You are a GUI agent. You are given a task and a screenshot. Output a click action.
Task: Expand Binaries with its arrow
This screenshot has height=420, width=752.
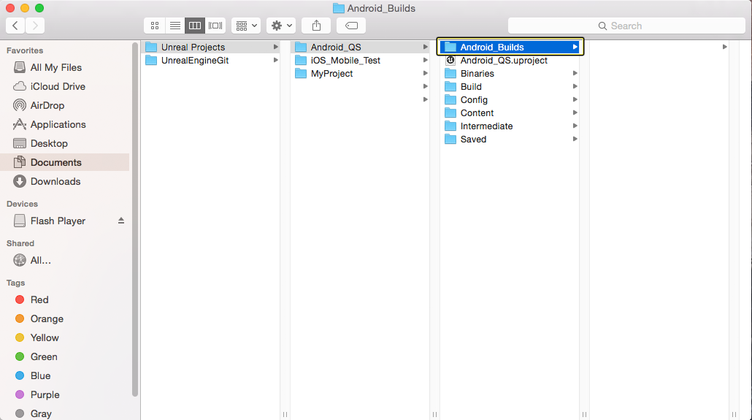tap(575, 74)
